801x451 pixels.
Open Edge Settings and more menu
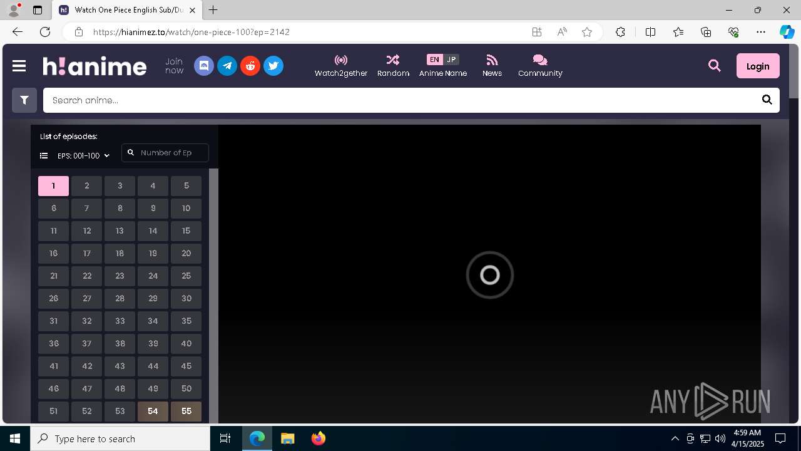pos(761,32)
